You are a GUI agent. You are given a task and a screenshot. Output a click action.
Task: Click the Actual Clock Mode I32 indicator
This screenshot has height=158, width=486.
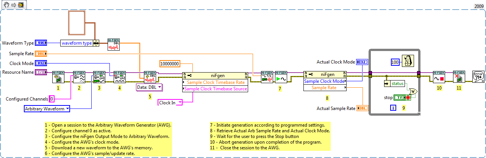(362, 62)
